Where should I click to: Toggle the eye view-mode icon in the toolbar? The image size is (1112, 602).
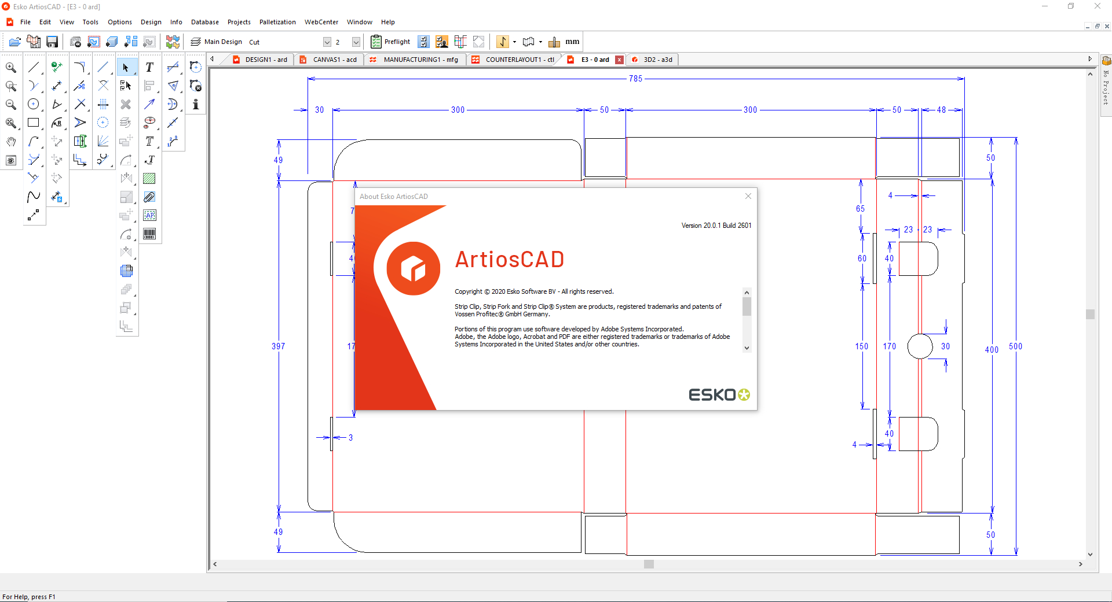coord(11,160)
